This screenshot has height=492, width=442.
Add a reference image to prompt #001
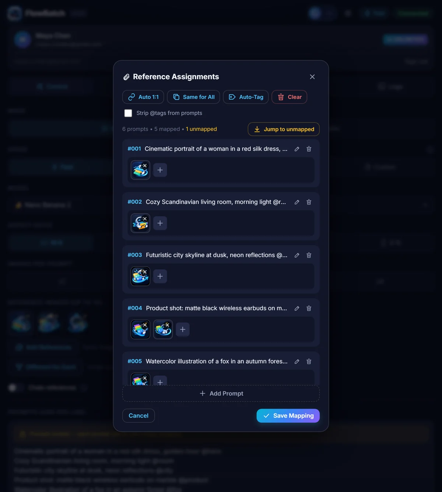160,170
